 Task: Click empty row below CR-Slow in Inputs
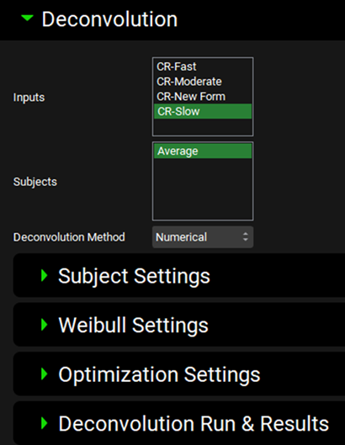203,126
